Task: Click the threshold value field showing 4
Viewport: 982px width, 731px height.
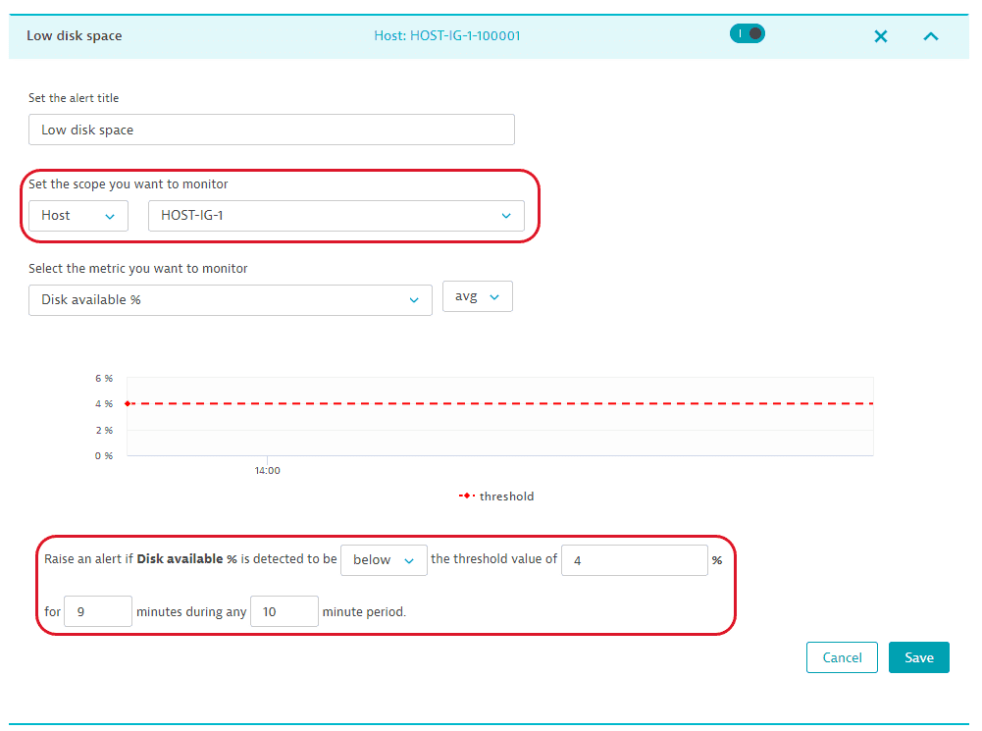Action: coord(634,560)
